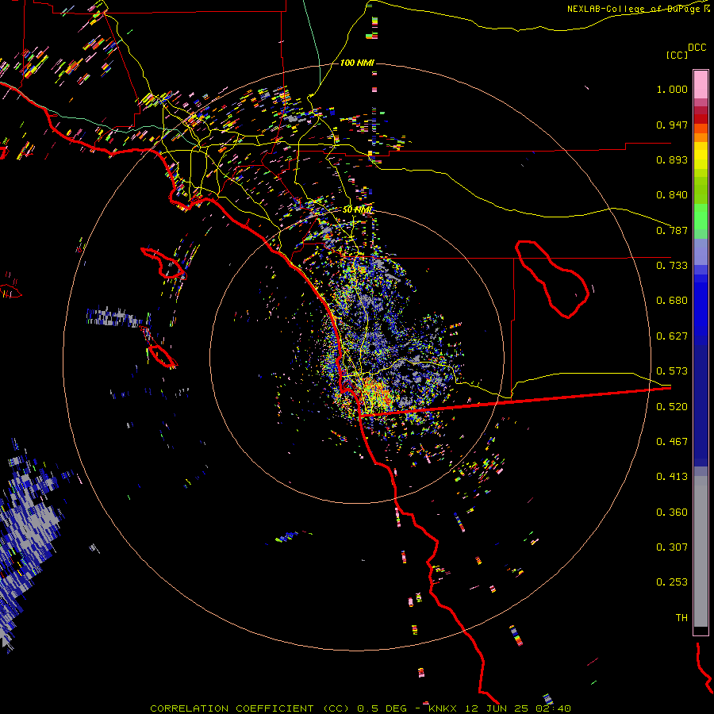Click the 1.000 value on the color scale

(x=672, y=89)
